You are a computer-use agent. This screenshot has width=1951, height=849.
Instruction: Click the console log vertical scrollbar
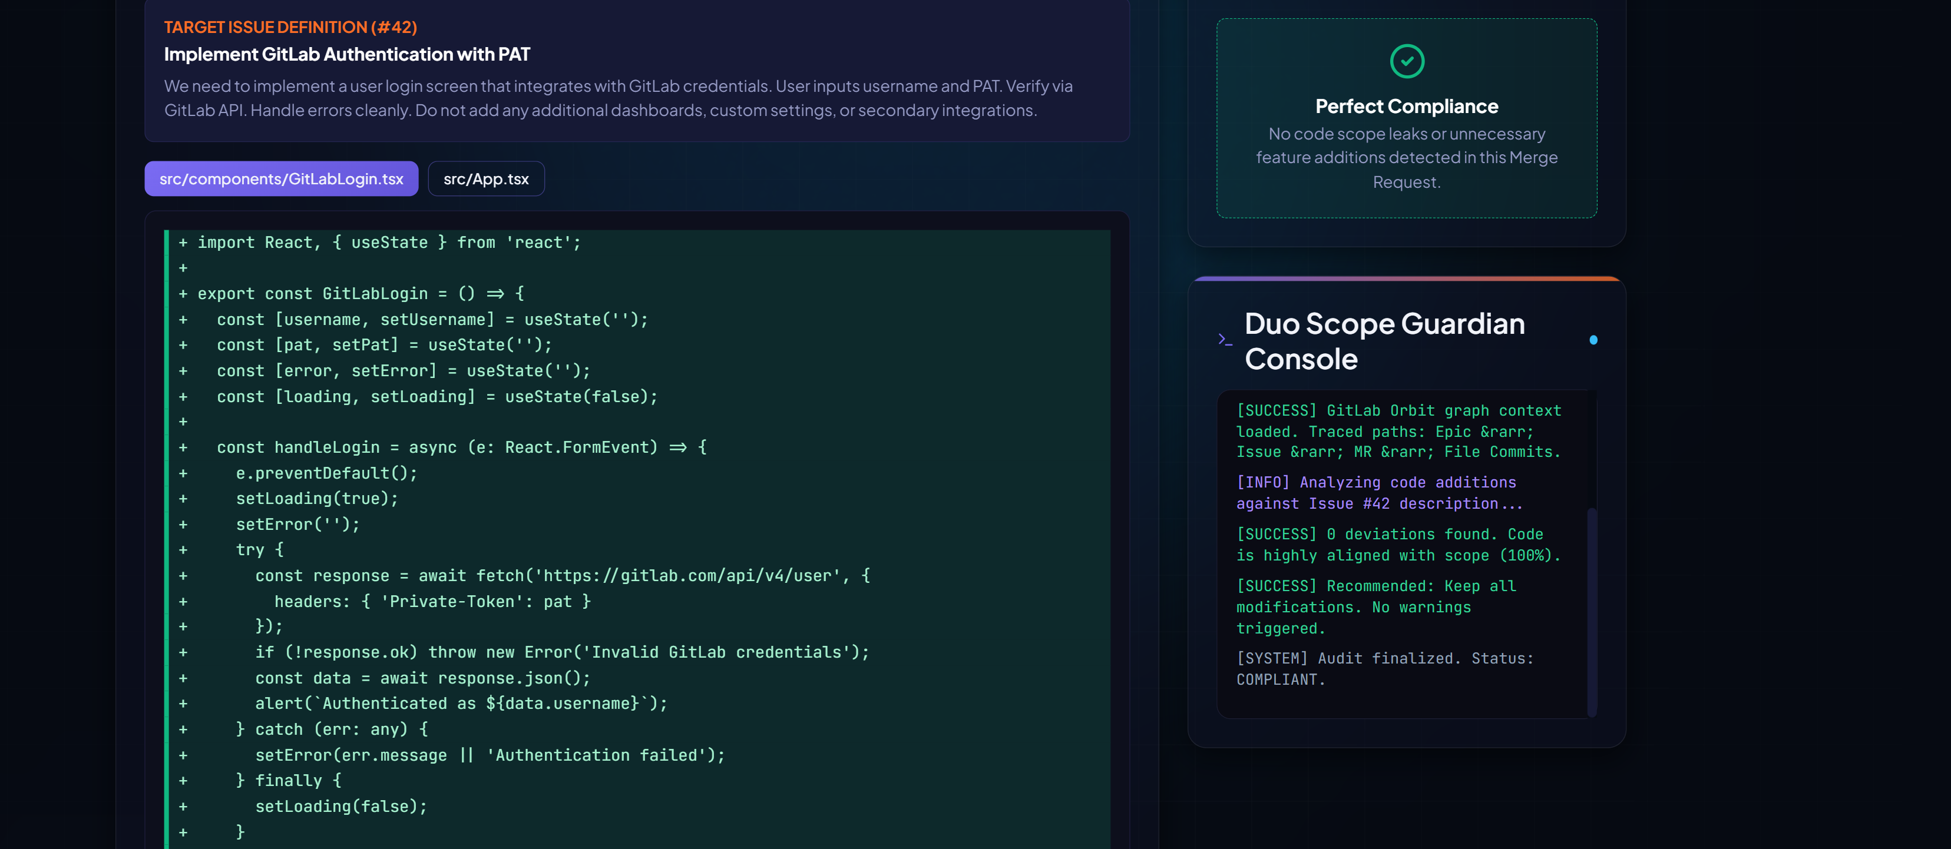[x=1591, y=611]
